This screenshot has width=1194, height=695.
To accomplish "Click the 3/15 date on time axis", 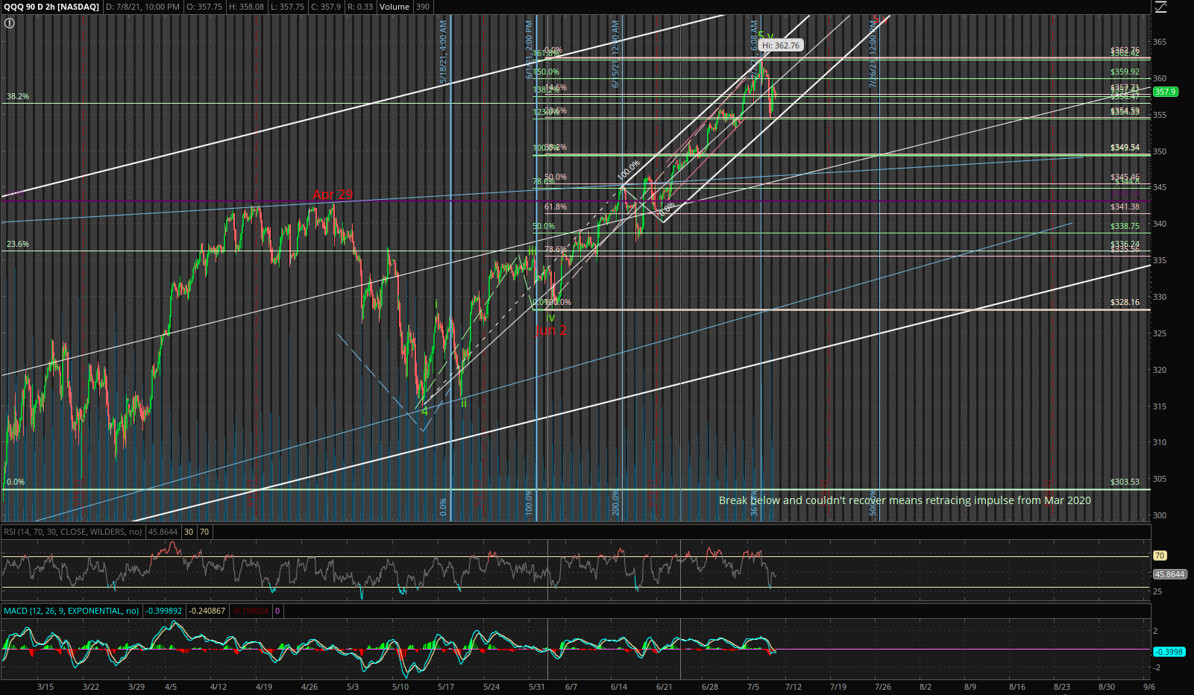I will click(45, 687).
